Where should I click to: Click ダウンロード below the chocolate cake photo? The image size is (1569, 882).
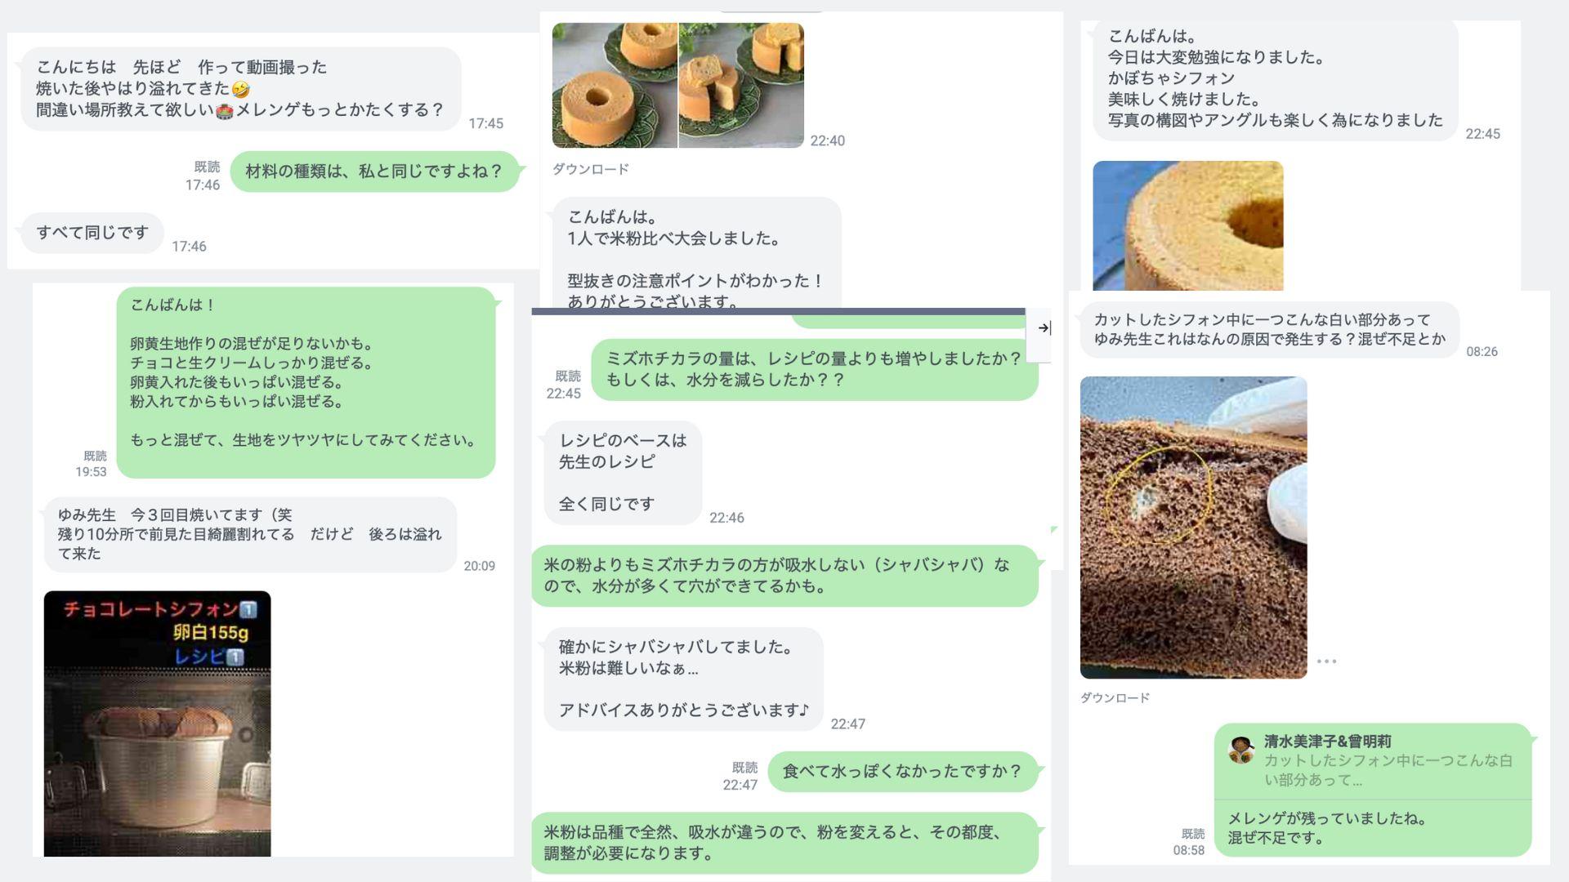(1115, 697)
